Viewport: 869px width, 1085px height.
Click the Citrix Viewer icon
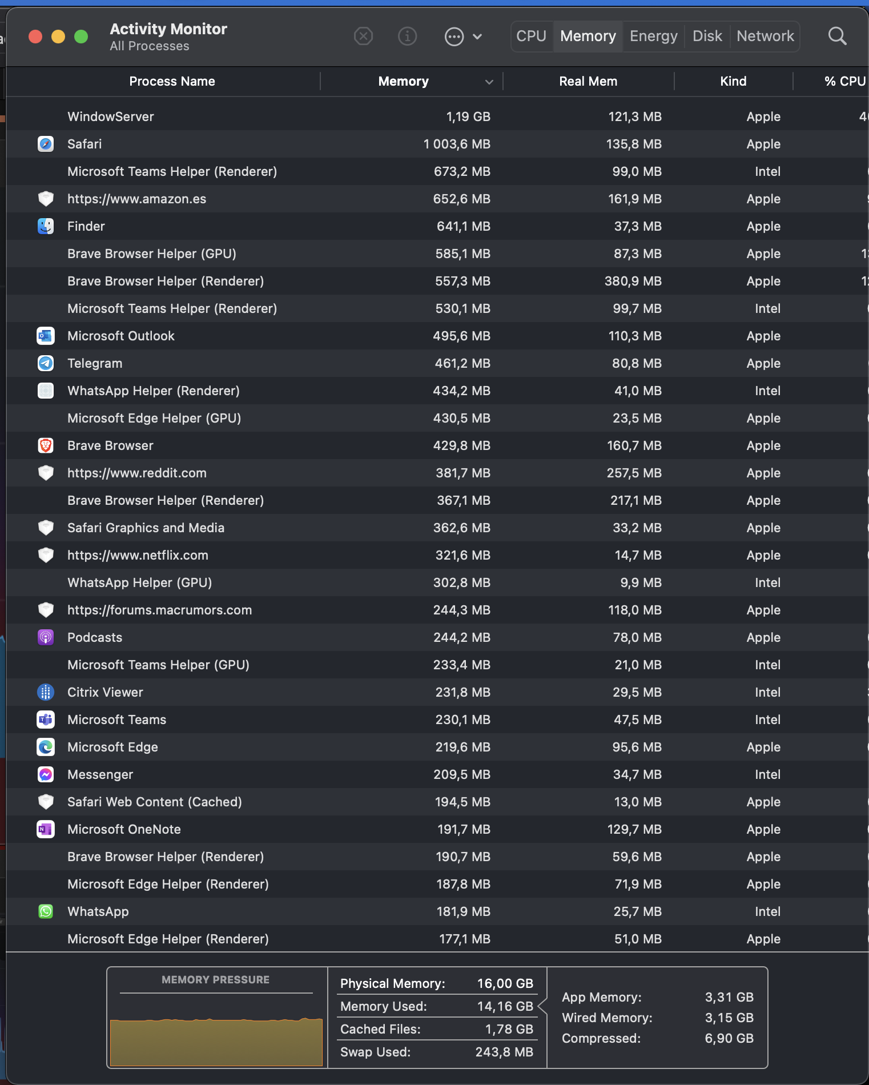pyautogui.click(x=46, y=692)
